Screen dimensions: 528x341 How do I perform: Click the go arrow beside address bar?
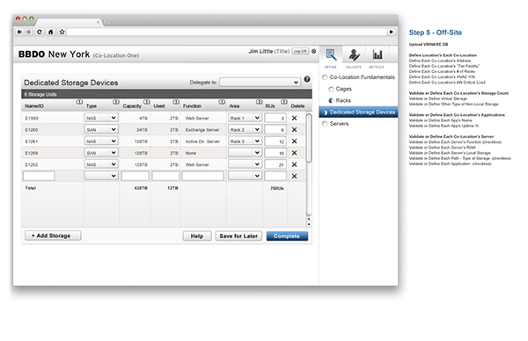pyautogui.click(x=392, y=32)
